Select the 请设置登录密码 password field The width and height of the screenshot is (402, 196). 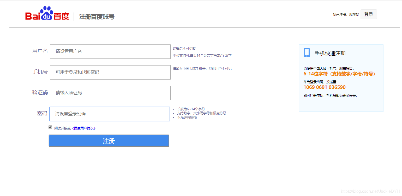pos(110,114)
